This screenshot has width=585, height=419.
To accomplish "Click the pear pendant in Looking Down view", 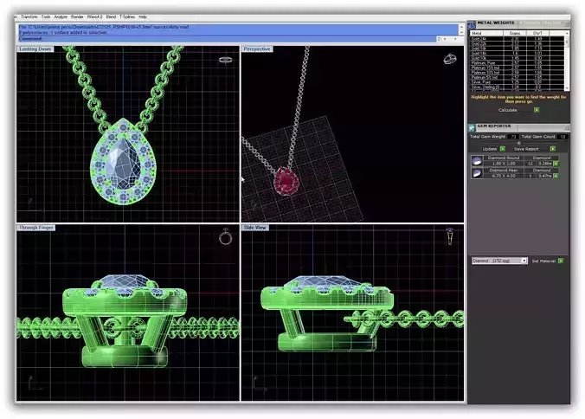I will click(123, 162).
